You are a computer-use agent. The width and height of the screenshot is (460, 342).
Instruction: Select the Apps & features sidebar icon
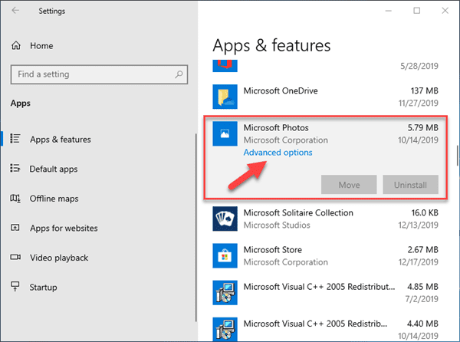tap(15, 139)
